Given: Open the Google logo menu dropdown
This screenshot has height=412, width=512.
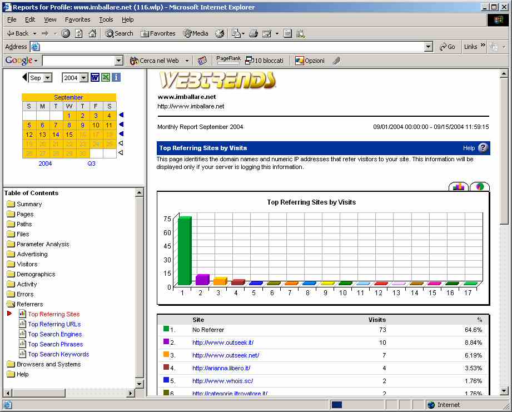Looking at the screenshot, I should [36, 61].
